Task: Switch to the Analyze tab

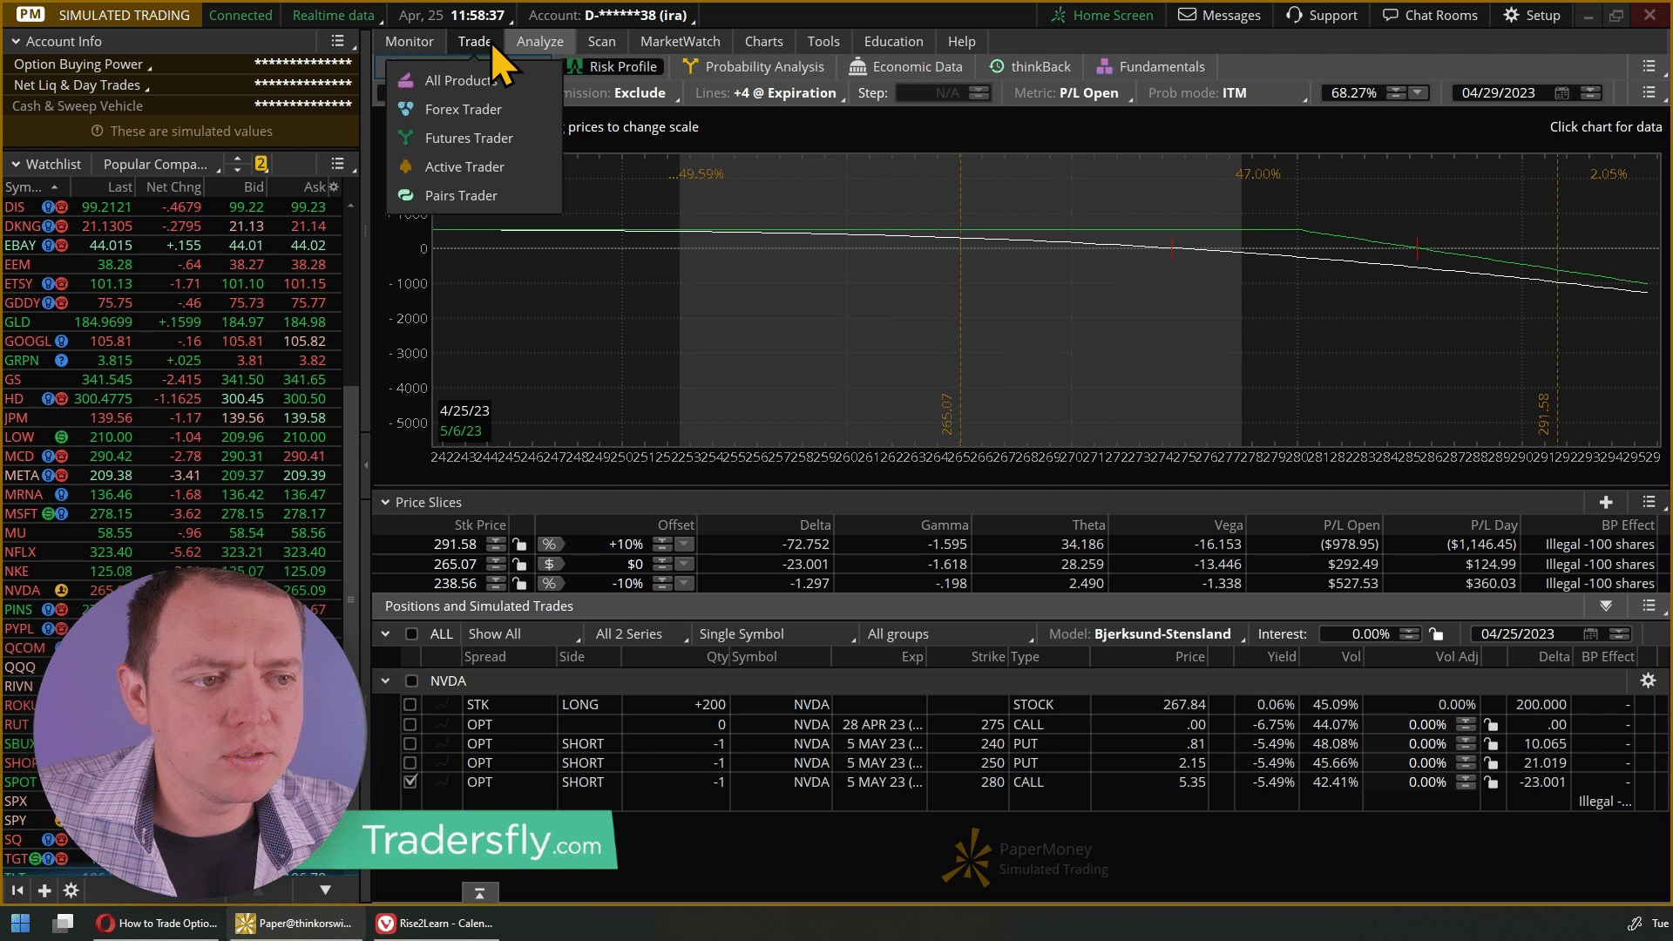Action: pyautogui.click(x=539, y=41)
